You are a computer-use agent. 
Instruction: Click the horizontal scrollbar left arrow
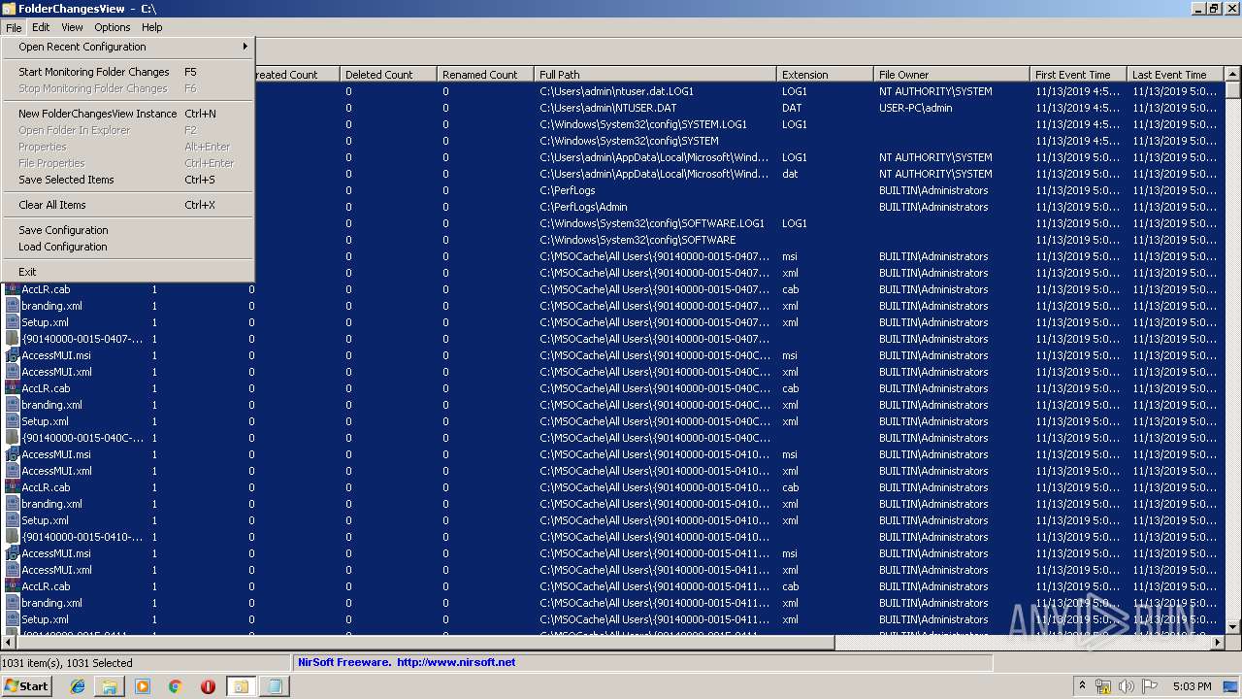click(x=10, y=642)
